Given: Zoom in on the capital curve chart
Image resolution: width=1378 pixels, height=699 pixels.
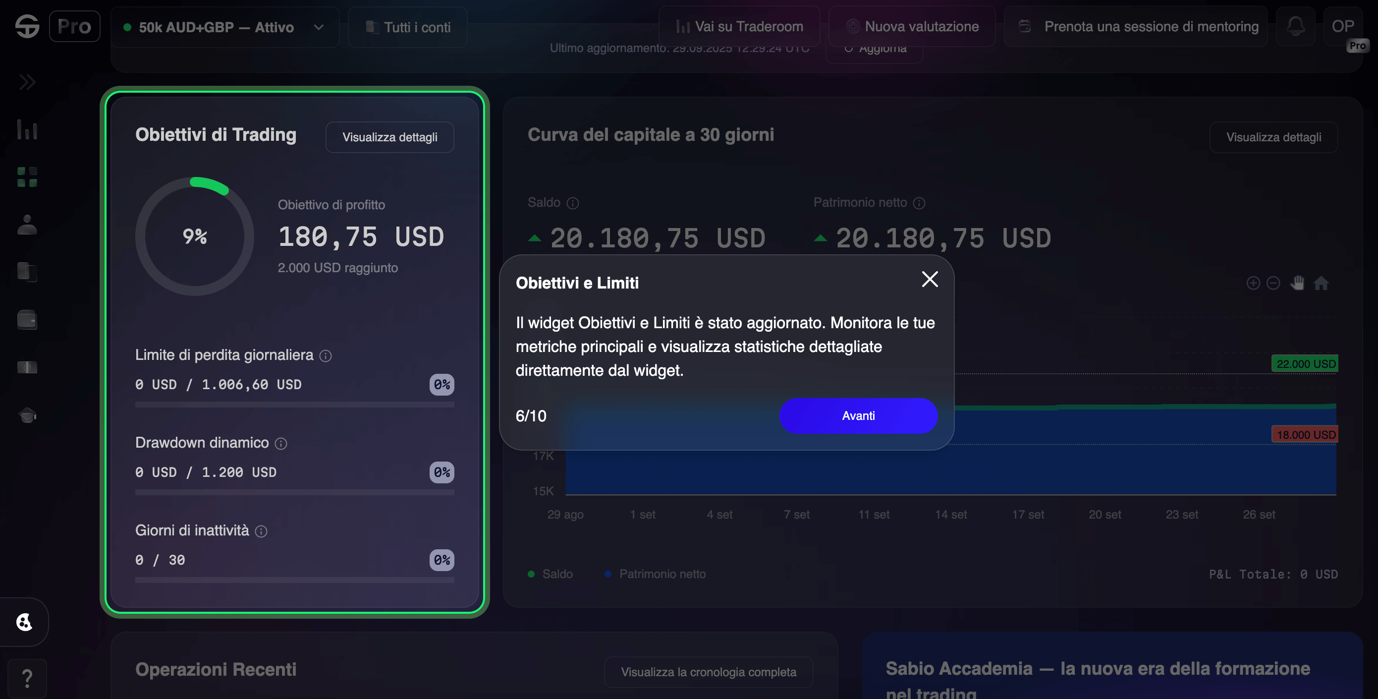Looking at the screenshot, I should pyautogui.click(x=1253, y=283).
